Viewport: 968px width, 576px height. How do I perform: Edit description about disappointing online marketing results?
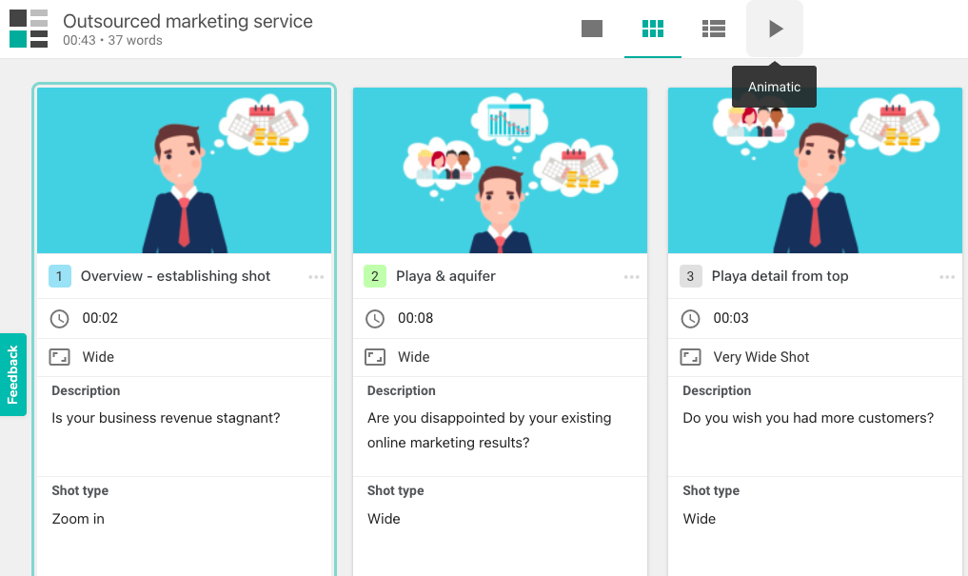(x=489, y=430)
